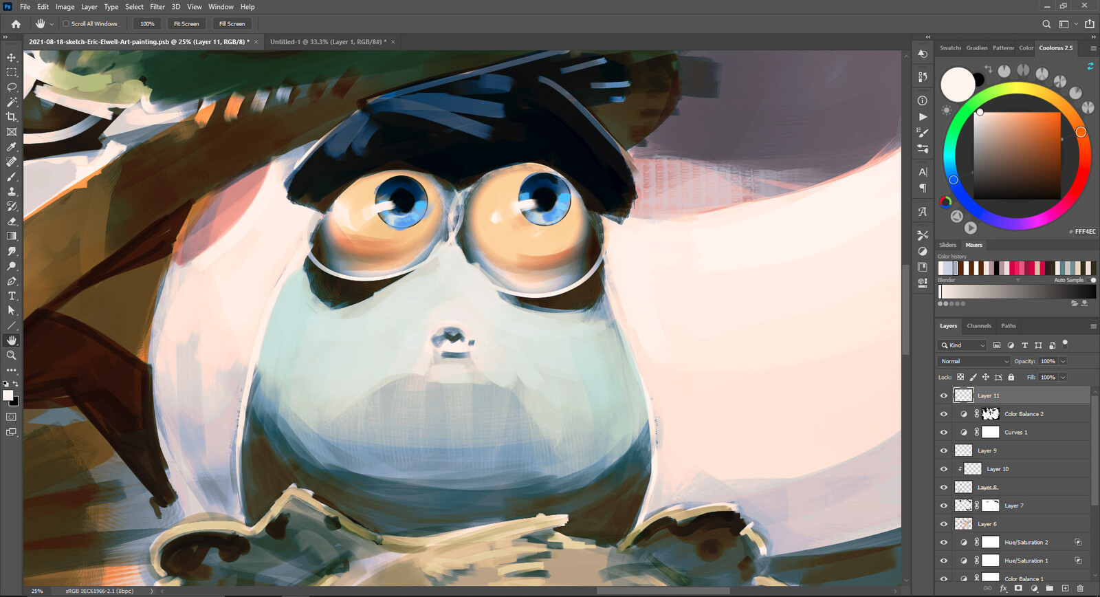Toggle visibility of Layer 10
1100x597 pixels.
[944, 469]
